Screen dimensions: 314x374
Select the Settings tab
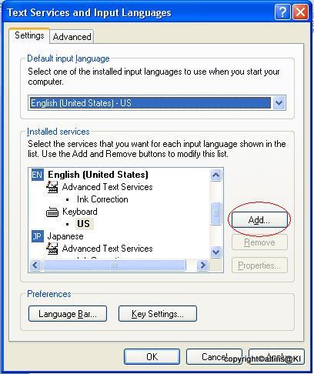[x=29, y=35]
